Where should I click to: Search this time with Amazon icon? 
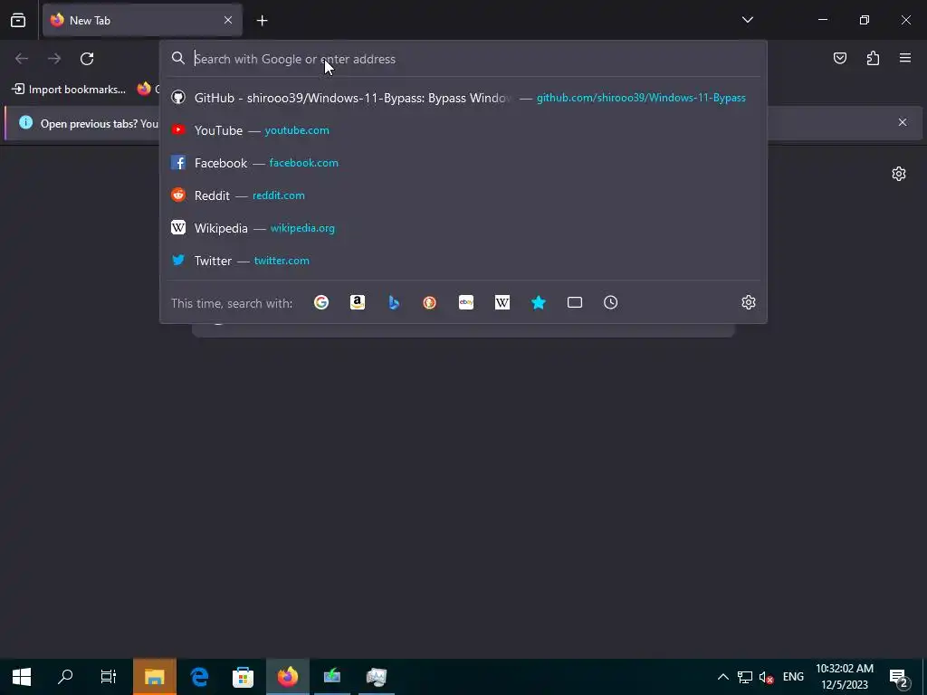(357, 302)
